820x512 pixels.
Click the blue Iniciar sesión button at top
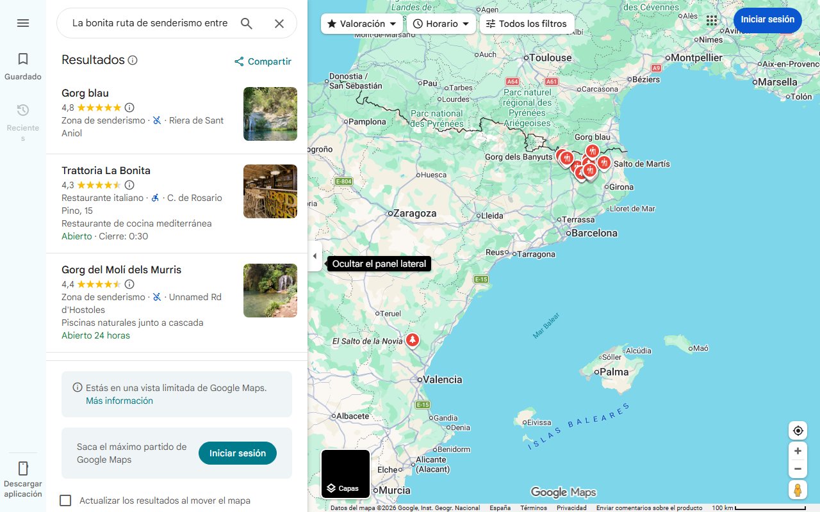[767, 20]
